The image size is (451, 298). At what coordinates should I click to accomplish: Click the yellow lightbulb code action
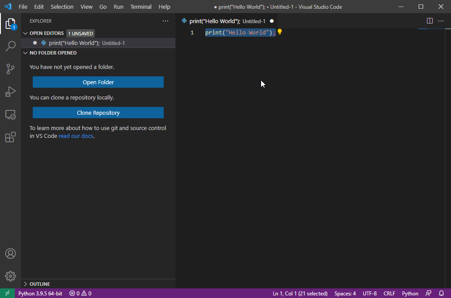point(279,32)
